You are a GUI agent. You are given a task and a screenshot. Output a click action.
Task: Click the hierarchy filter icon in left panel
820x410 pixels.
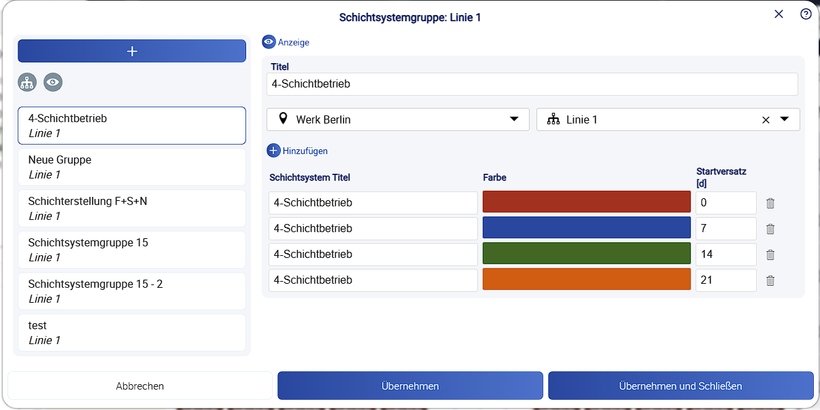click(x=27, y=82)
